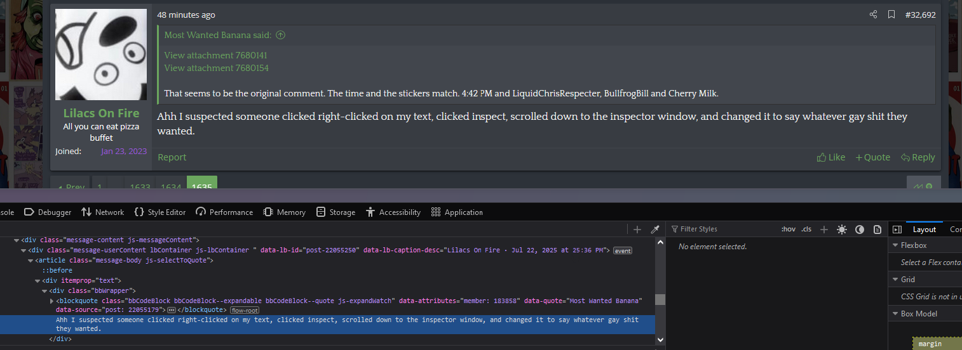Image resolution: width=962 pixels, height=350 pixels.
Task: Pick a color with the page eyedropper
Action: (x=655, y=229)
